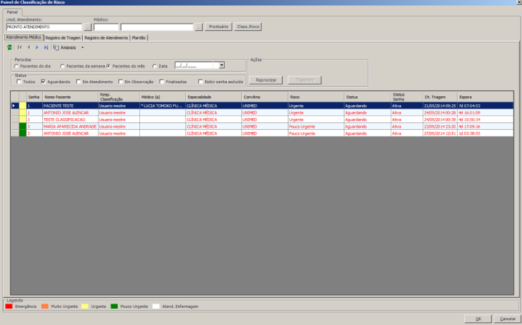This screenshot has height=325, width=522.
Task: Click the Cancelar button
Action: 507,319
